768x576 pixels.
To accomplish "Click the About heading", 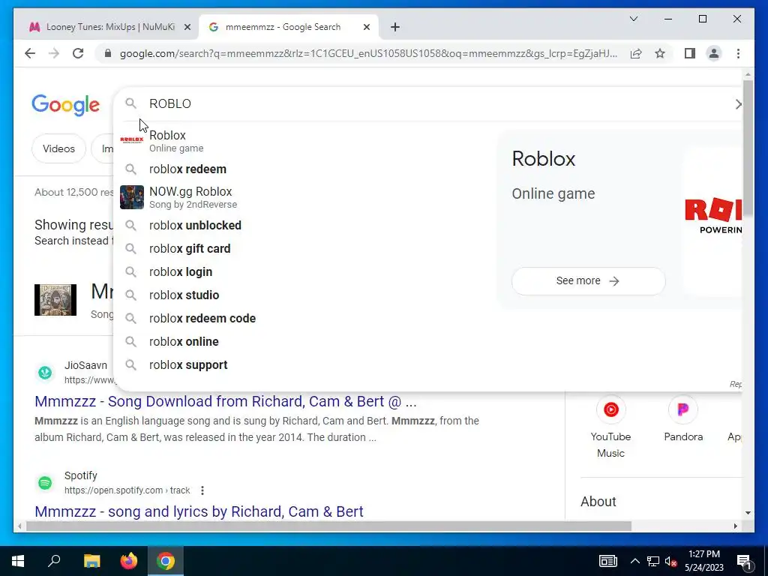I will pyautogui.click(x=598, y=502).
